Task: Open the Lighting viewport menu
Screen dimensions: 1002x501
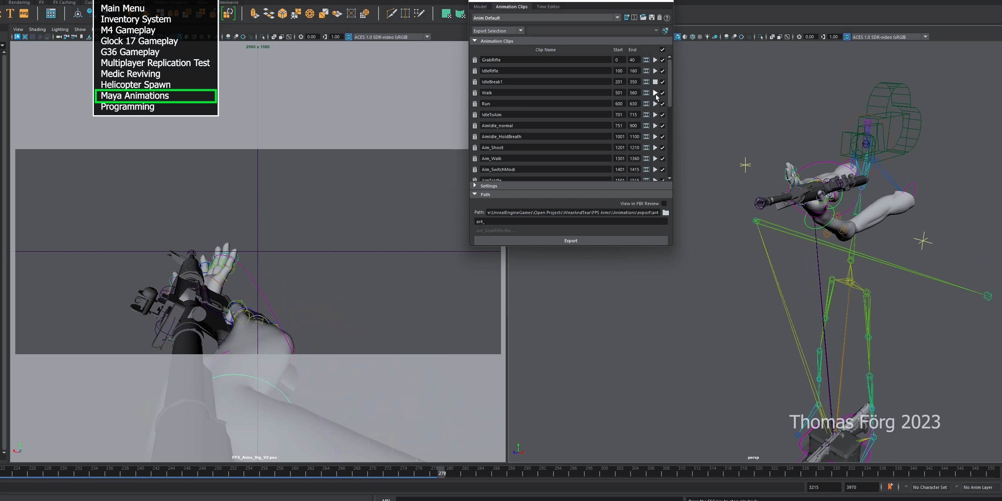Action: point(60,29)
